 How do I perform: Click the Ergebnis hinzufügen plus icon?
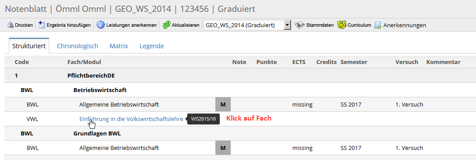(x=42, y=25)
